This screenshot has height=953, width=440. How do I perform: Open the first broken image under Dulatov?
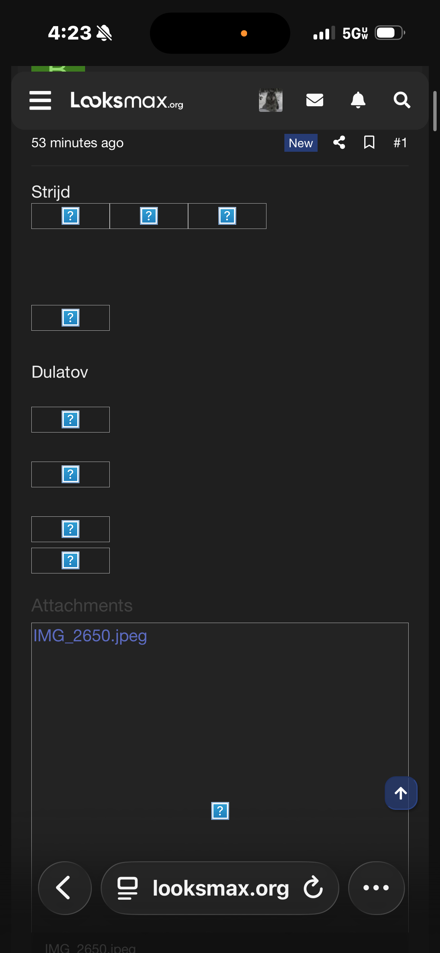[71, 419]
